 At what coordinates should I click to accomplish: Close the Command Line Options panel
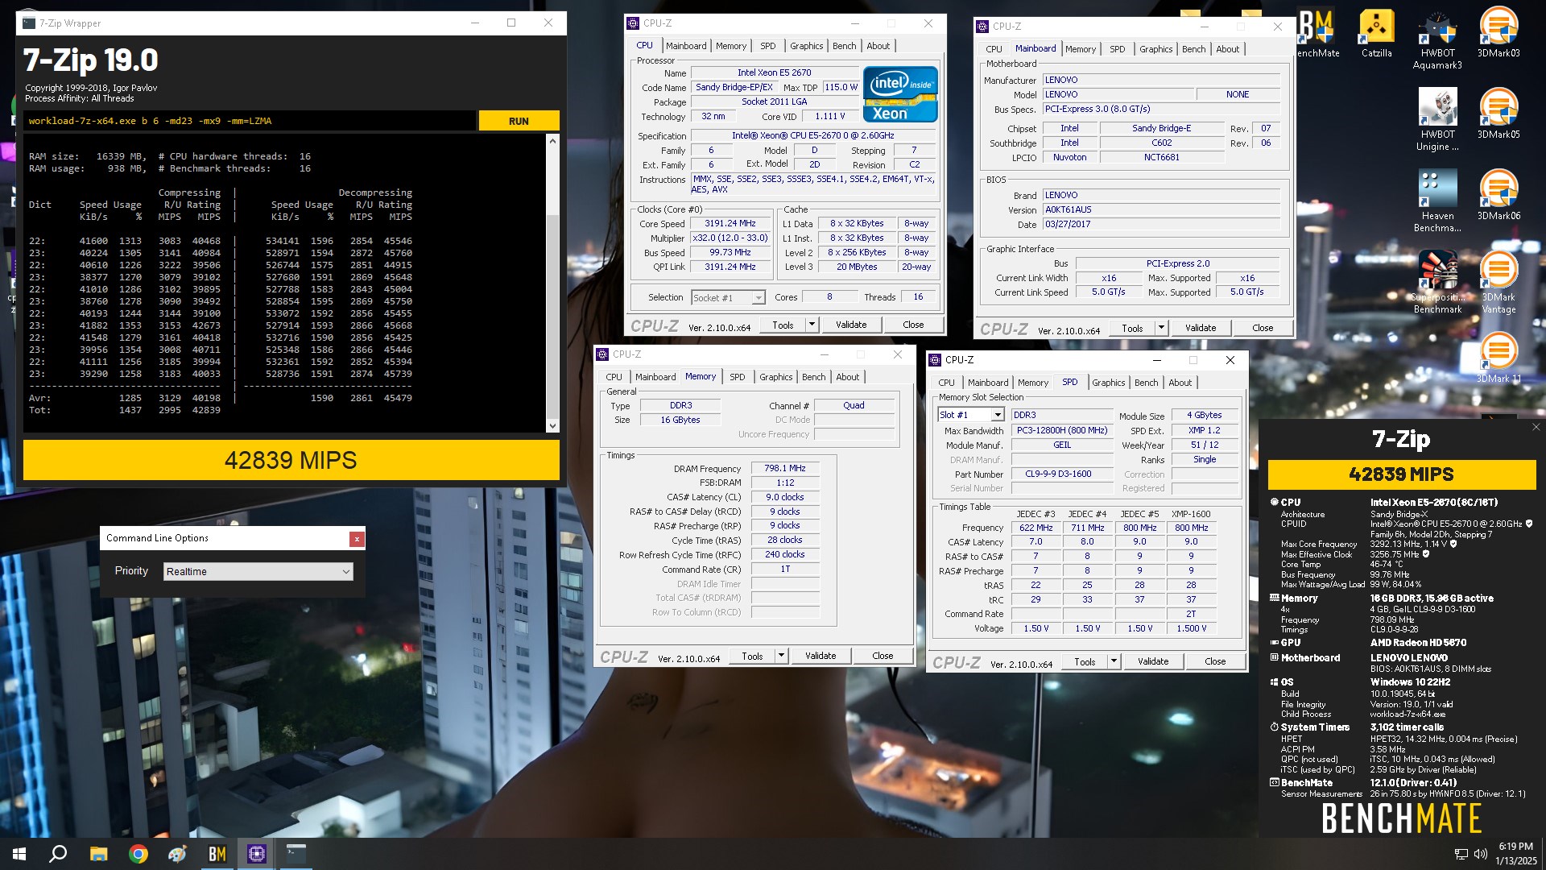click(x=357, y=539)
